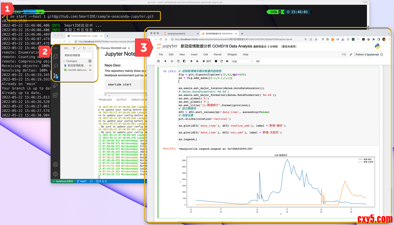Toggle the notebook trusted (可信) indicator
This screenshot has width=394, height=225.
pos(344,55)
